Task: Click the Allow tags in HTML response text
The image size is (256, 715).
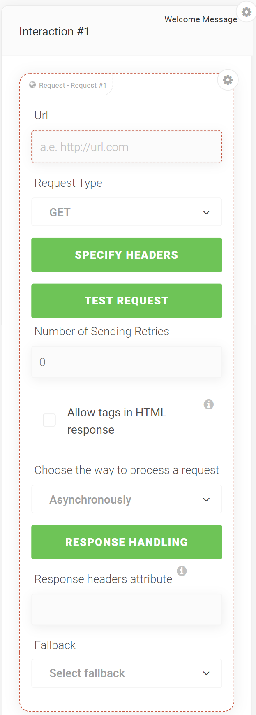Action: coord(117,421)
